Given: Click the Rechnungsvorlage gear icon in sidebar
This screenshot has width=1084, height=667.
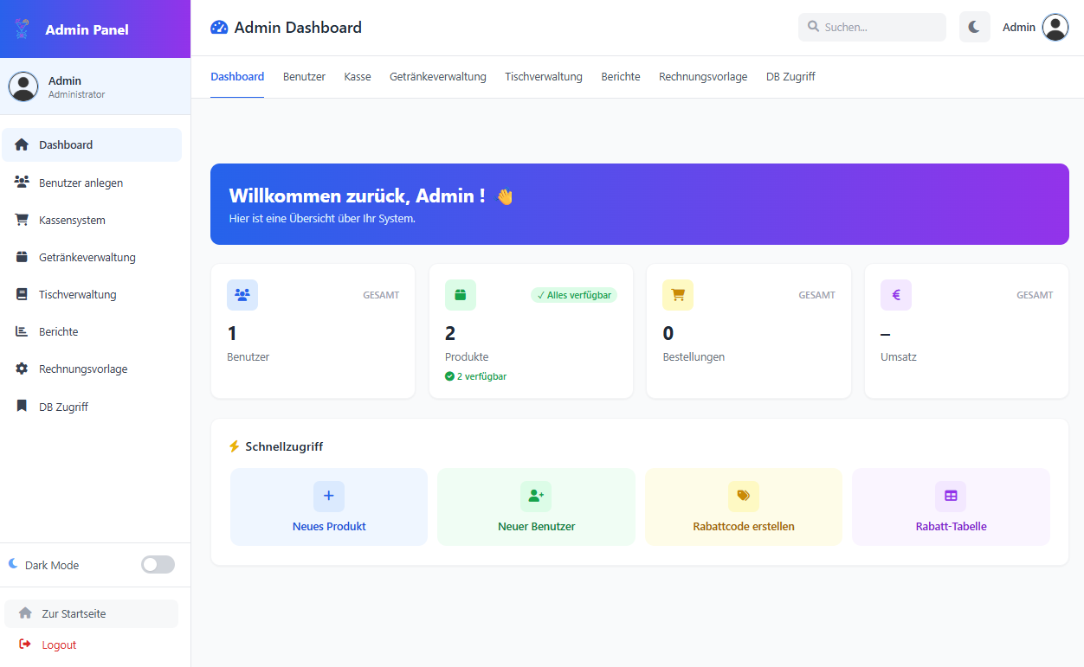Looking at the screenshot, I should 22,369.
